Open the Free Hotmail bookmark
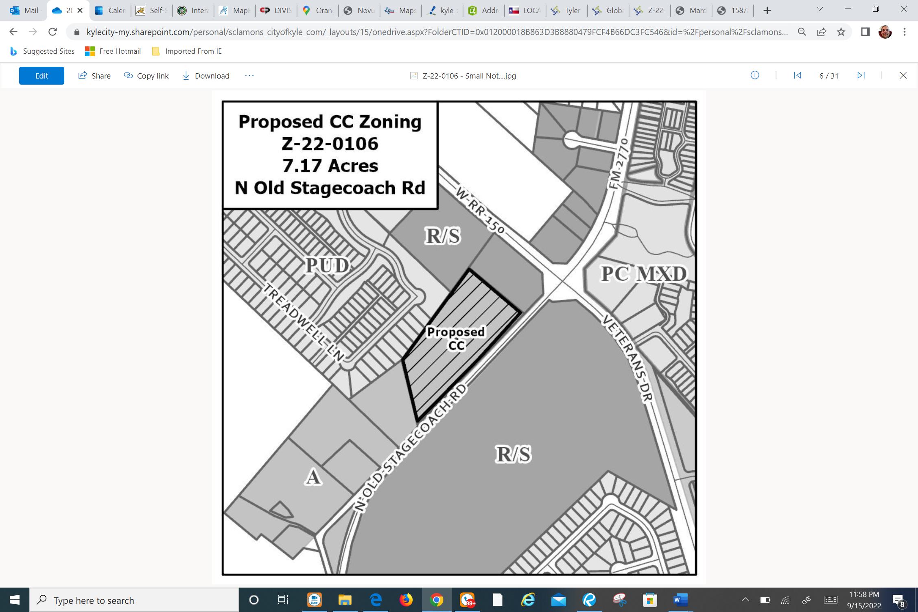This screenshot has height=612, width=918. [x=113, y=51]
